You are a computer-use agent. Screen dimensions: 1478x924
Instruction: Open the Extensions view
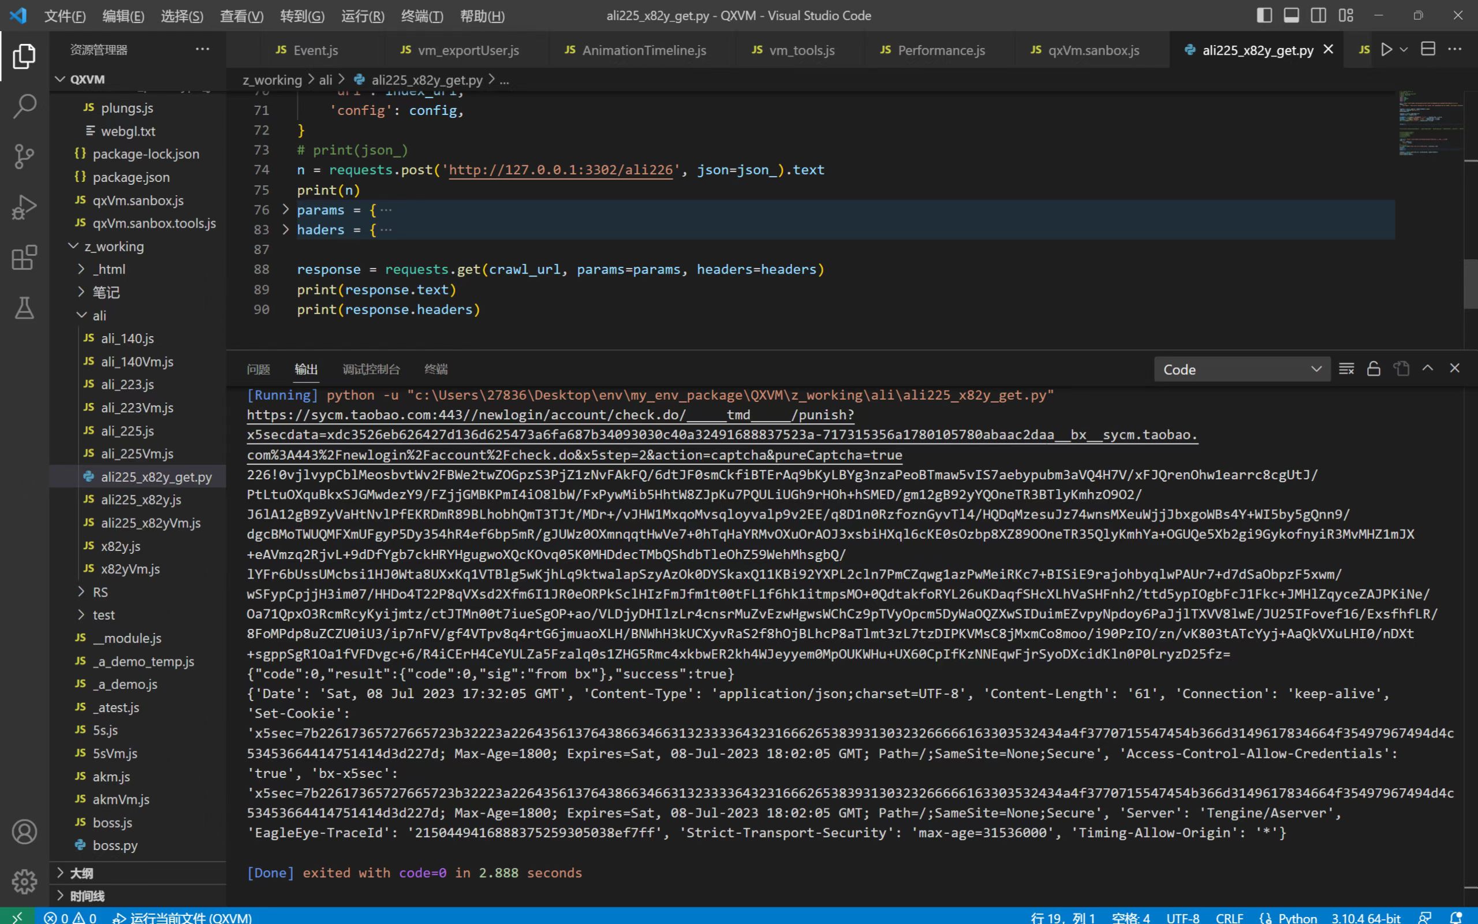click(24, 258)
